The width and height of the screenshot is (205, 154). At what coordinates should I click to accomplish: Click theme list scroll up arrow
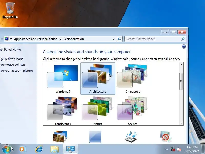click(181, 65)
